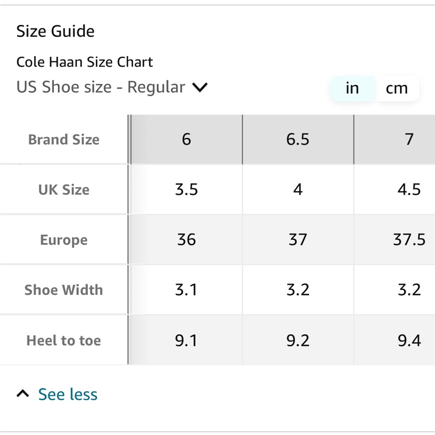435x435 pixels.
Task: Click Heel to toe value 9.1
Action: pos(186,340)
